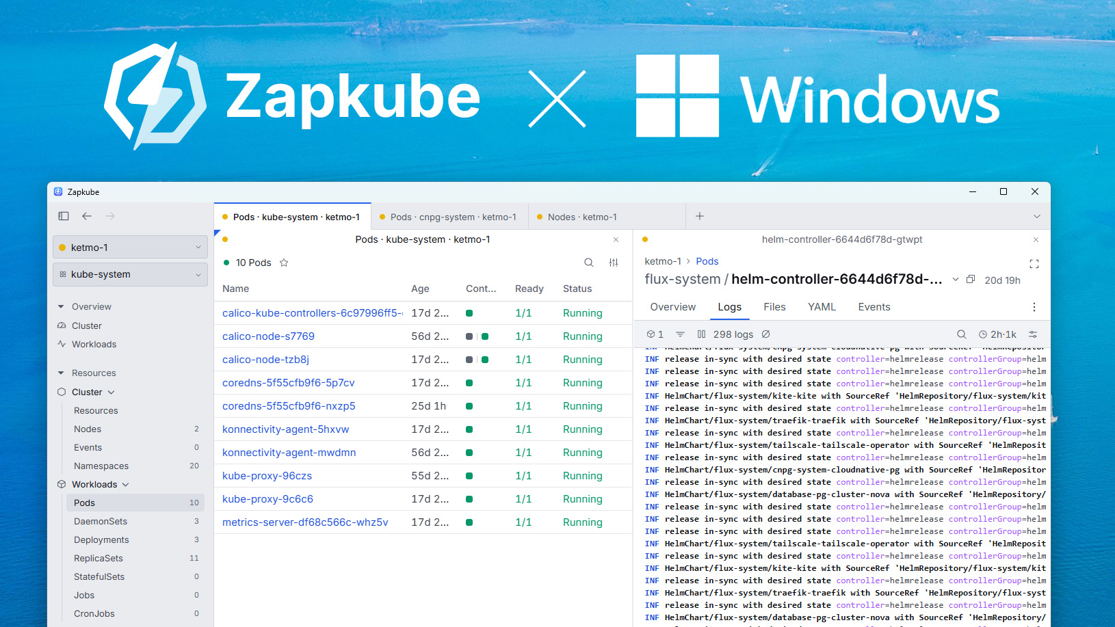Close the Pods kube-system panel
This screenshot has width=1115, height=627.
[616, 240]
